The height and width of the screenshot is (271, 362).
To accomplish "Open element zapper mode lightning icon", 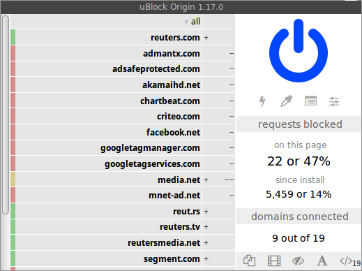I will (x=262, y=101).
